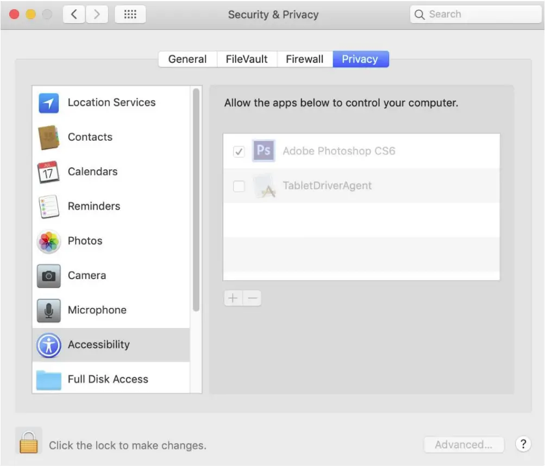Click the Calendars icon showing 17

(48, 172)
